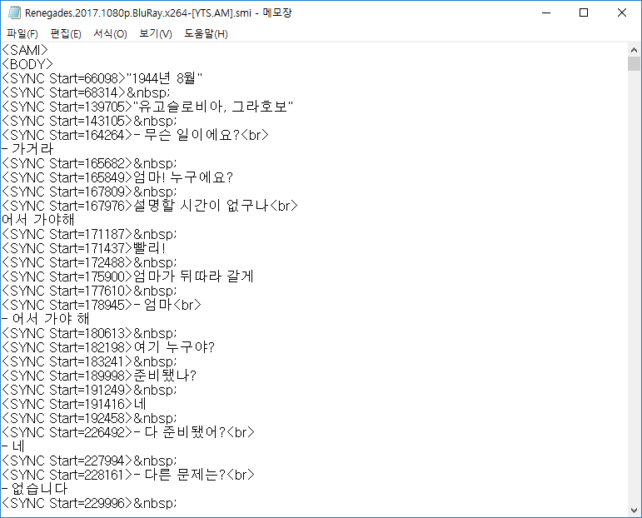The height and width of the screenshot is (518, 642).
Task: Click the <BODY> line
Action: (27, 64)
